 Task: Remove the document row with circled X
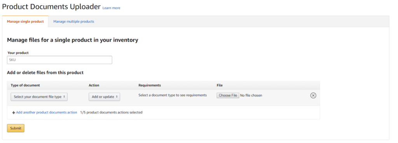[313, 95]
